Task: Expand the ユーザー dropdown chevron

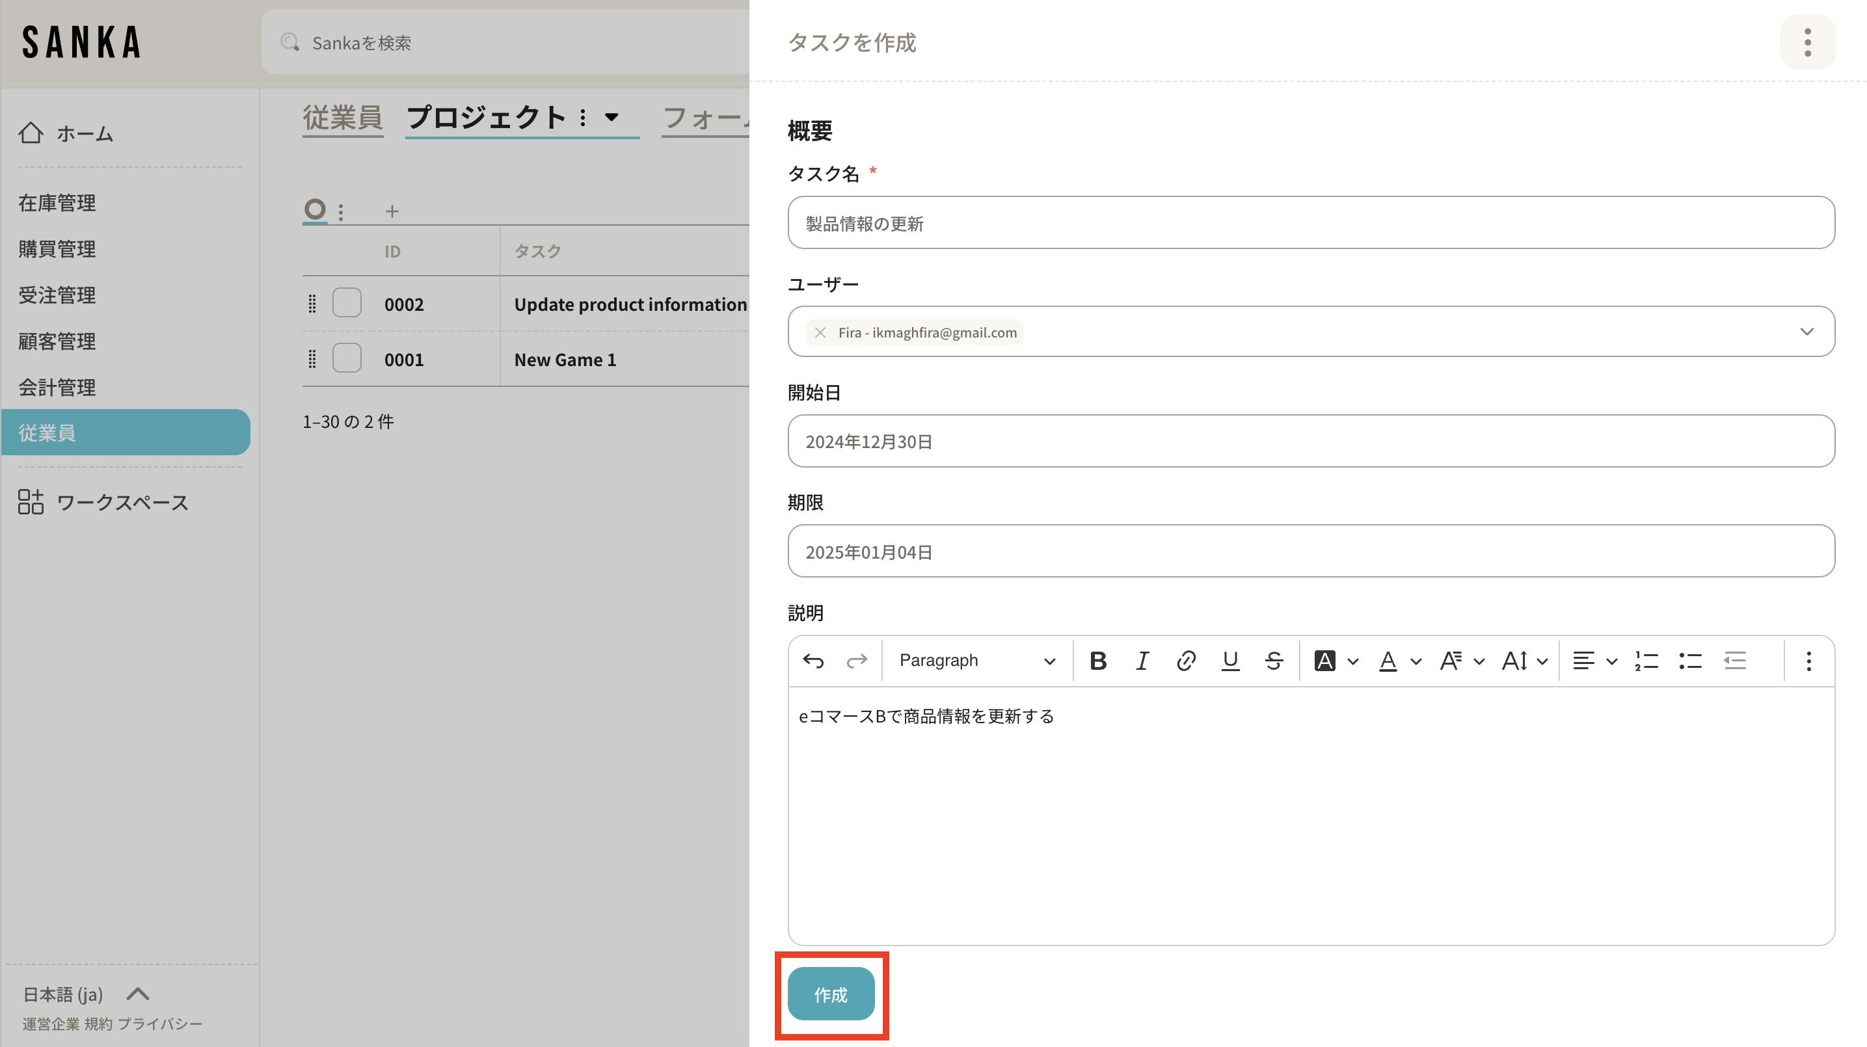Action: tap(1807, 332)
